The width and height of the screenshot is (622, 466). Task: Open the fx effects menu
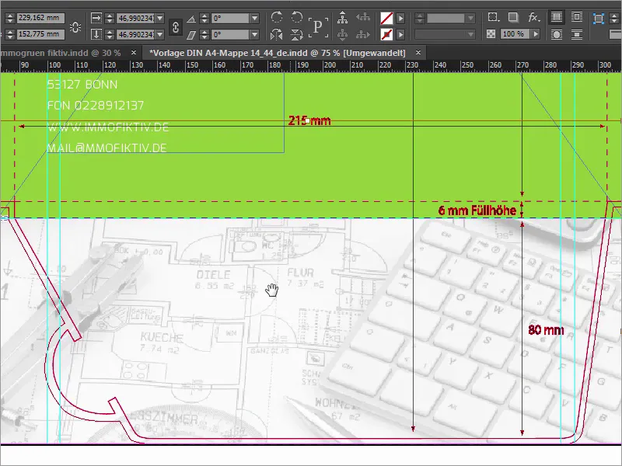(x=534, y=17)
